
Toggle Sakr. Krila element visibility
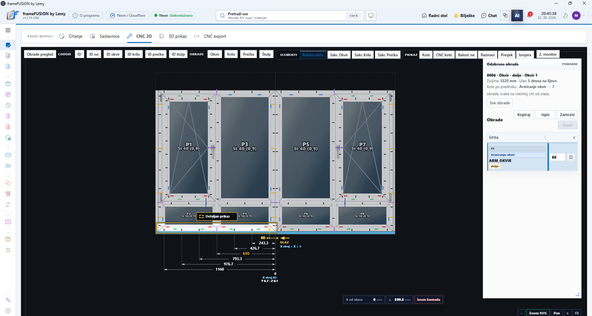click(x=363, y=55)
